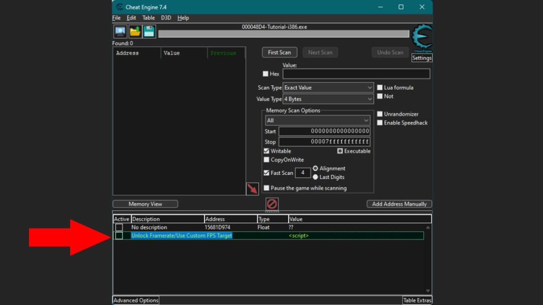The image size is (543, 305).
Task: Click the red arrow add-to-list icon
Action: tap(252, 189)
